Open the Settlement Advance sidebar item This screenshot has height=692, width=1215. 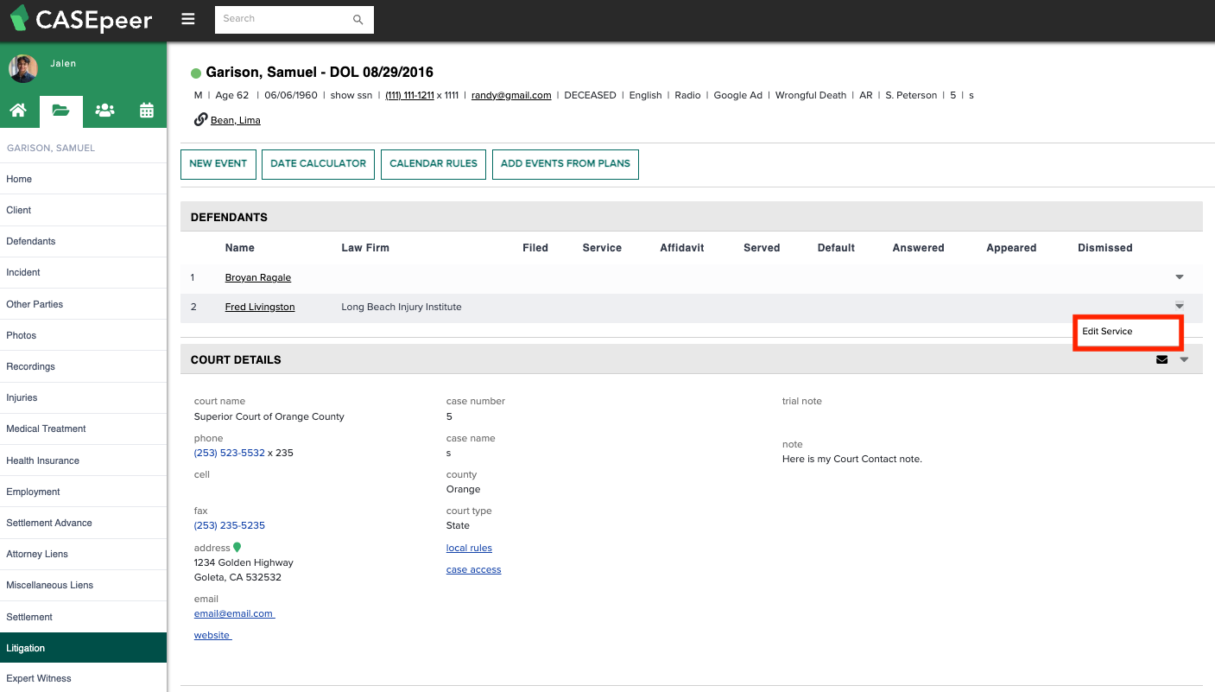(x=83, y=523)
